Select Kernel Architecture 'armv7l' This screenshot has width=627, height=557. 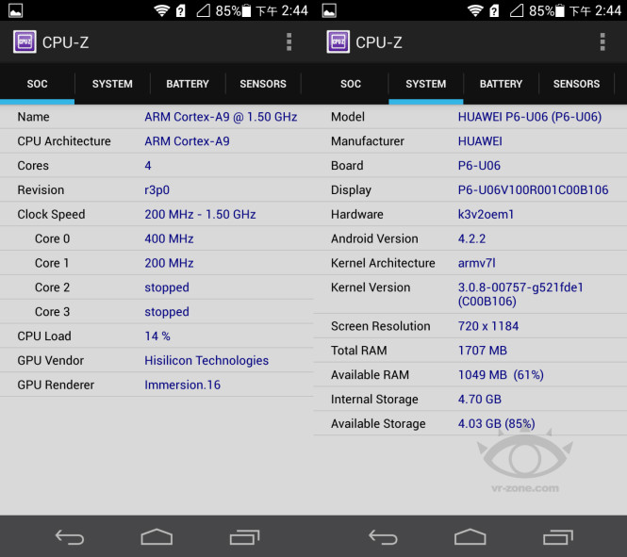(477, 263)
